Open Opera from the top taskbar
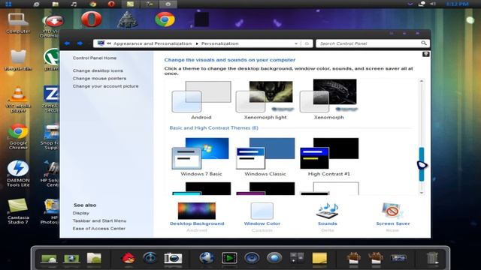The width and height of the screenshot is (481, 270). (111, 4)
